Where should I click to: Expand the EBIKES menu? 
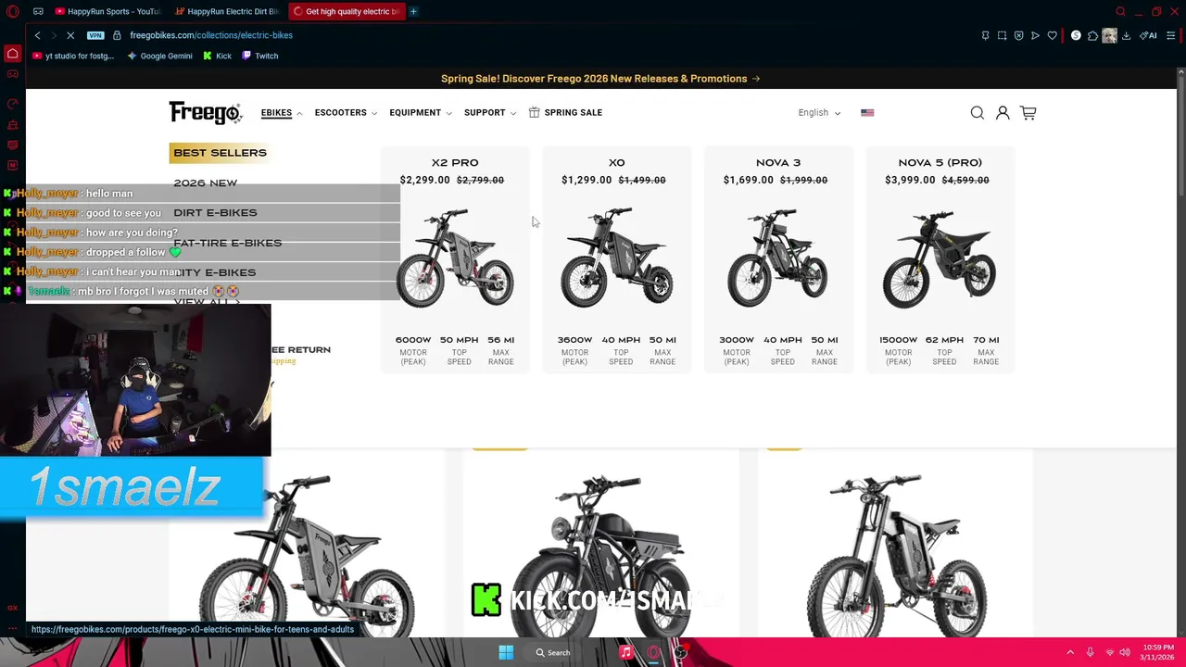click(x=282, y=113)
